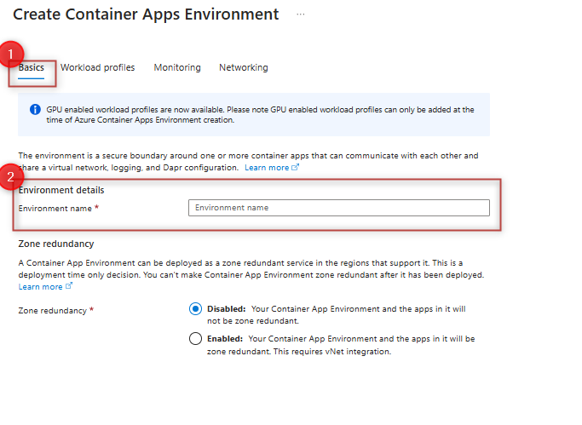The image size is (582, 425).
Task: Click the Zone redundancy required field label
Action: coord(53,311)
